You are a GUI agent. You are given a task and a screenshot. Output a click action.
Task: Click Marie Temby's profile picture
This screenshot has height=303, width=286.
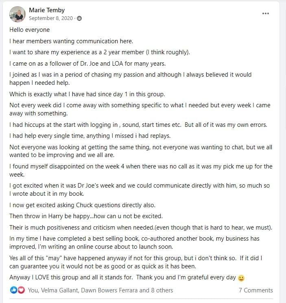pos(18,14)
